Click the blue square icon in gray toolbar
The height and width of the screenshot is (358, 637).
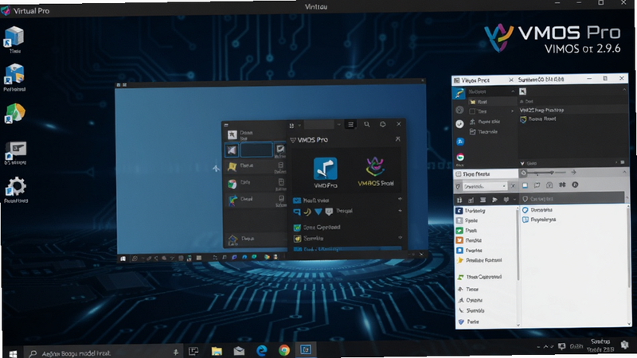(525, 185)
